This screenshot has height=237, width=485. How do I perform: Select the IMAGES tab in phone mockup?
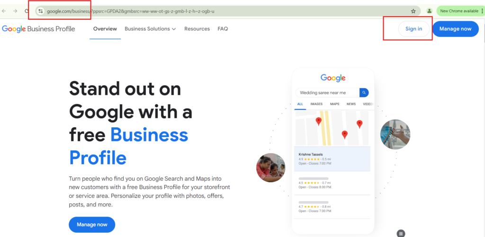click(x=316, y=104)
